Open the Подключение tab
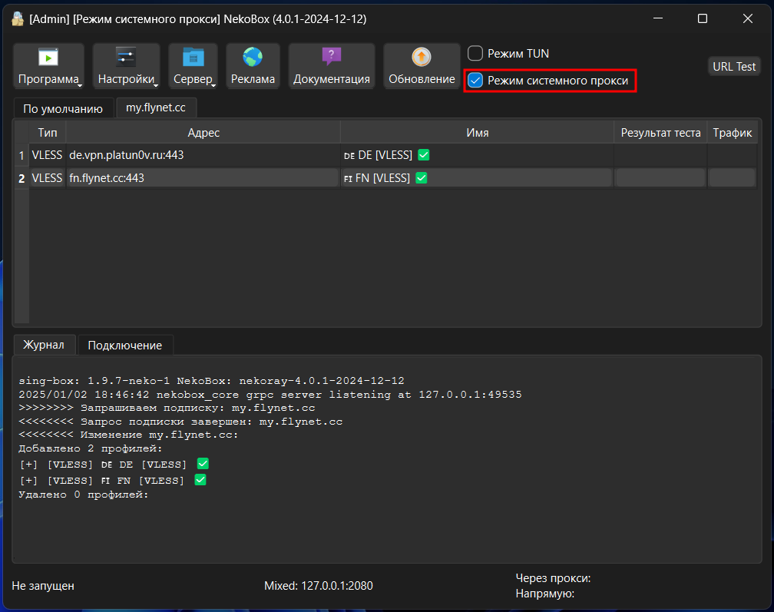The height and width of the screenshot is (612, 774). 125,345
